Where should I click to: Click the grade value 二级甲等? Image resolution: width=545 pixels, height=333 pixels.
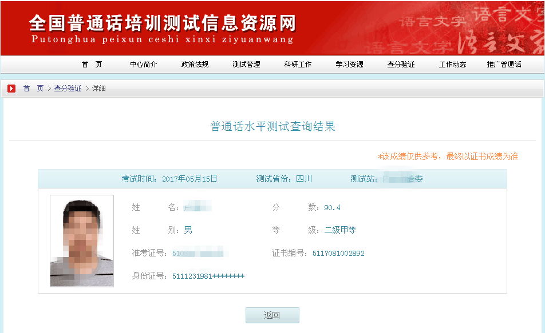340,230
